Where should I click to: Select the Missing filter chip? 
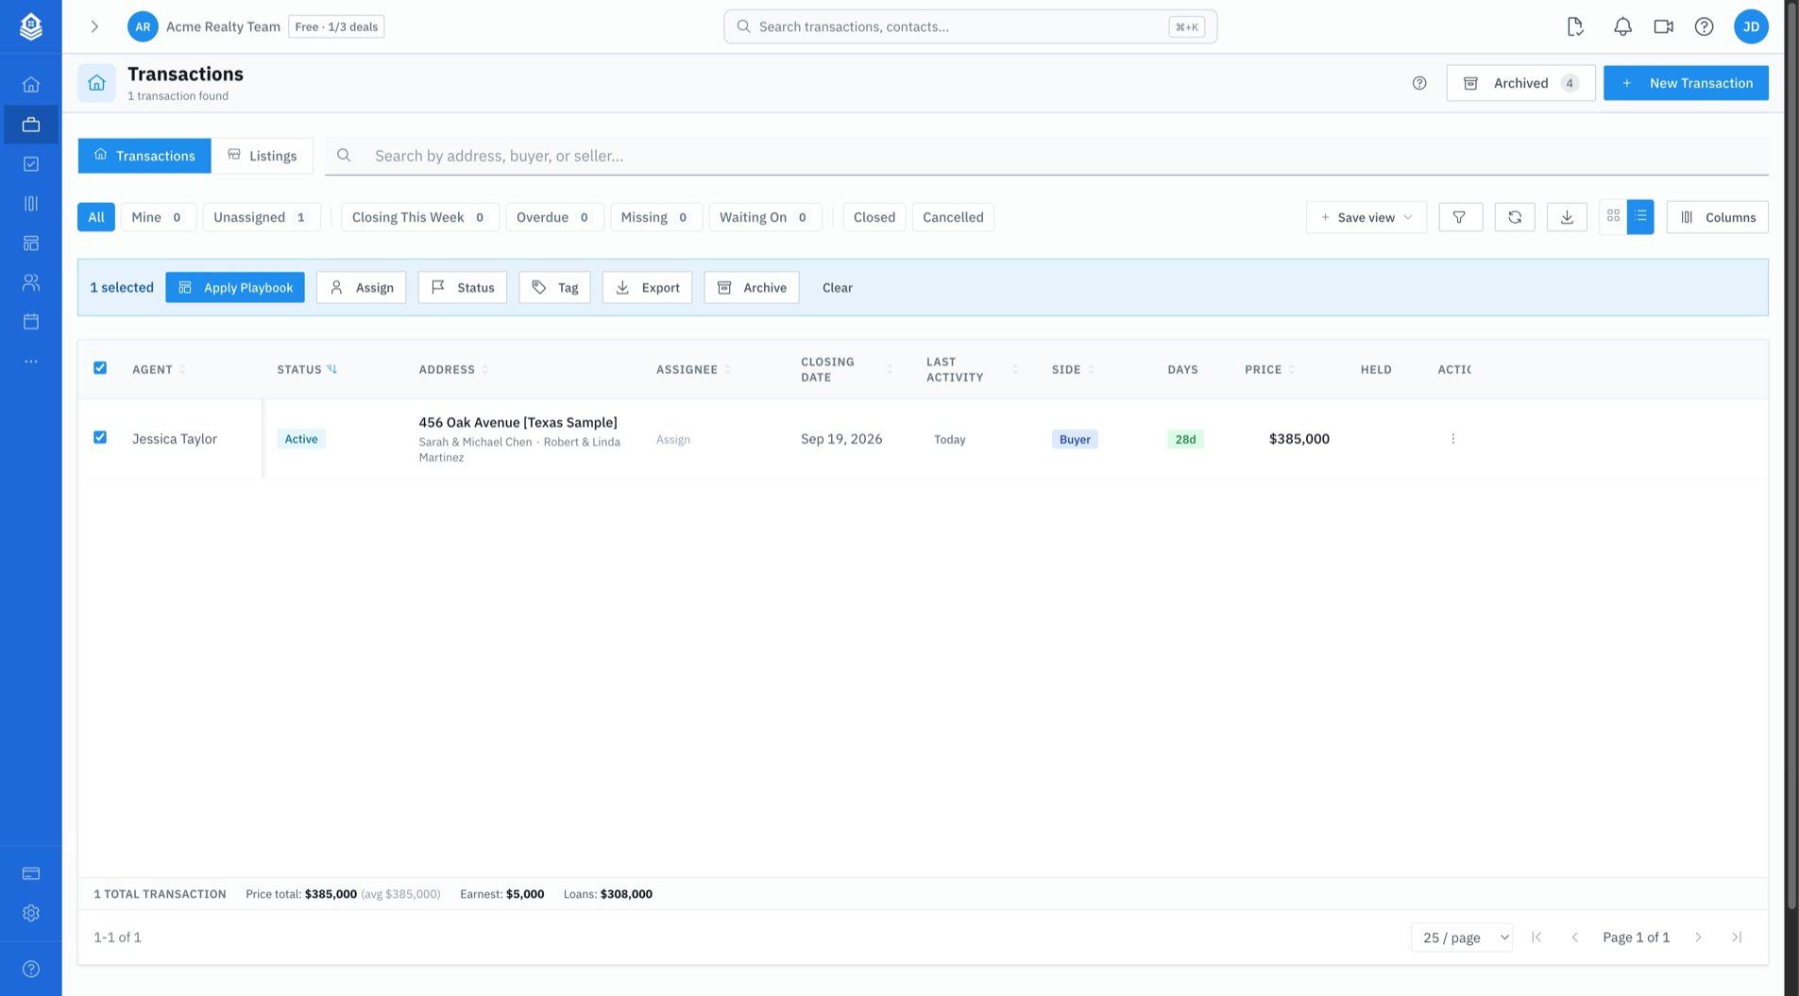pyautogui.click(x=655, y=217)
